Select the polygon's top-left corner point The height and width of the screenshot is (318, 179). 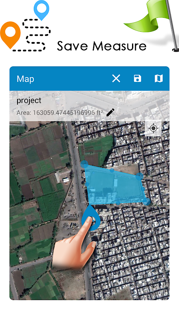[84, 164]
